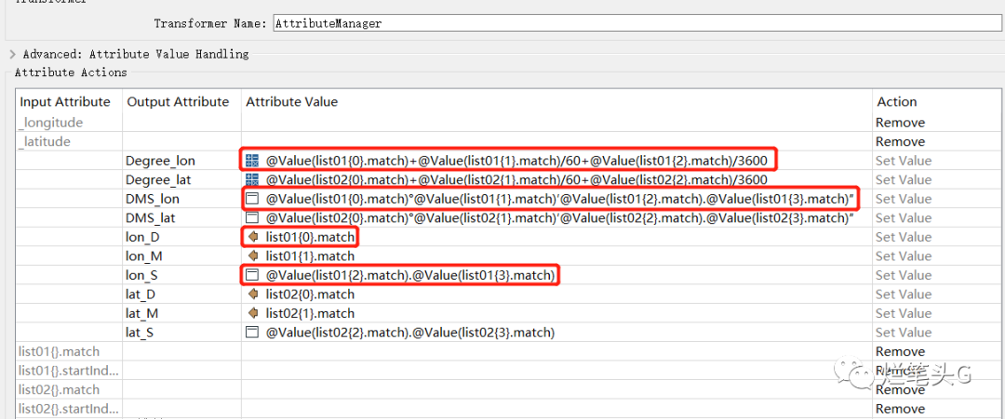Click the list01{1}.match value in lon_M row

coord(310,256)
